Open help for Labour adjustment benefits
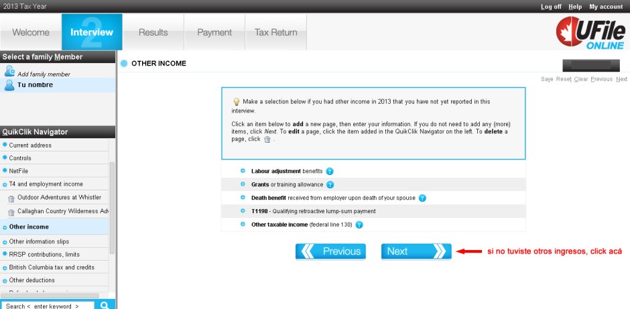The image size is (630, 309). pos(330,172)
